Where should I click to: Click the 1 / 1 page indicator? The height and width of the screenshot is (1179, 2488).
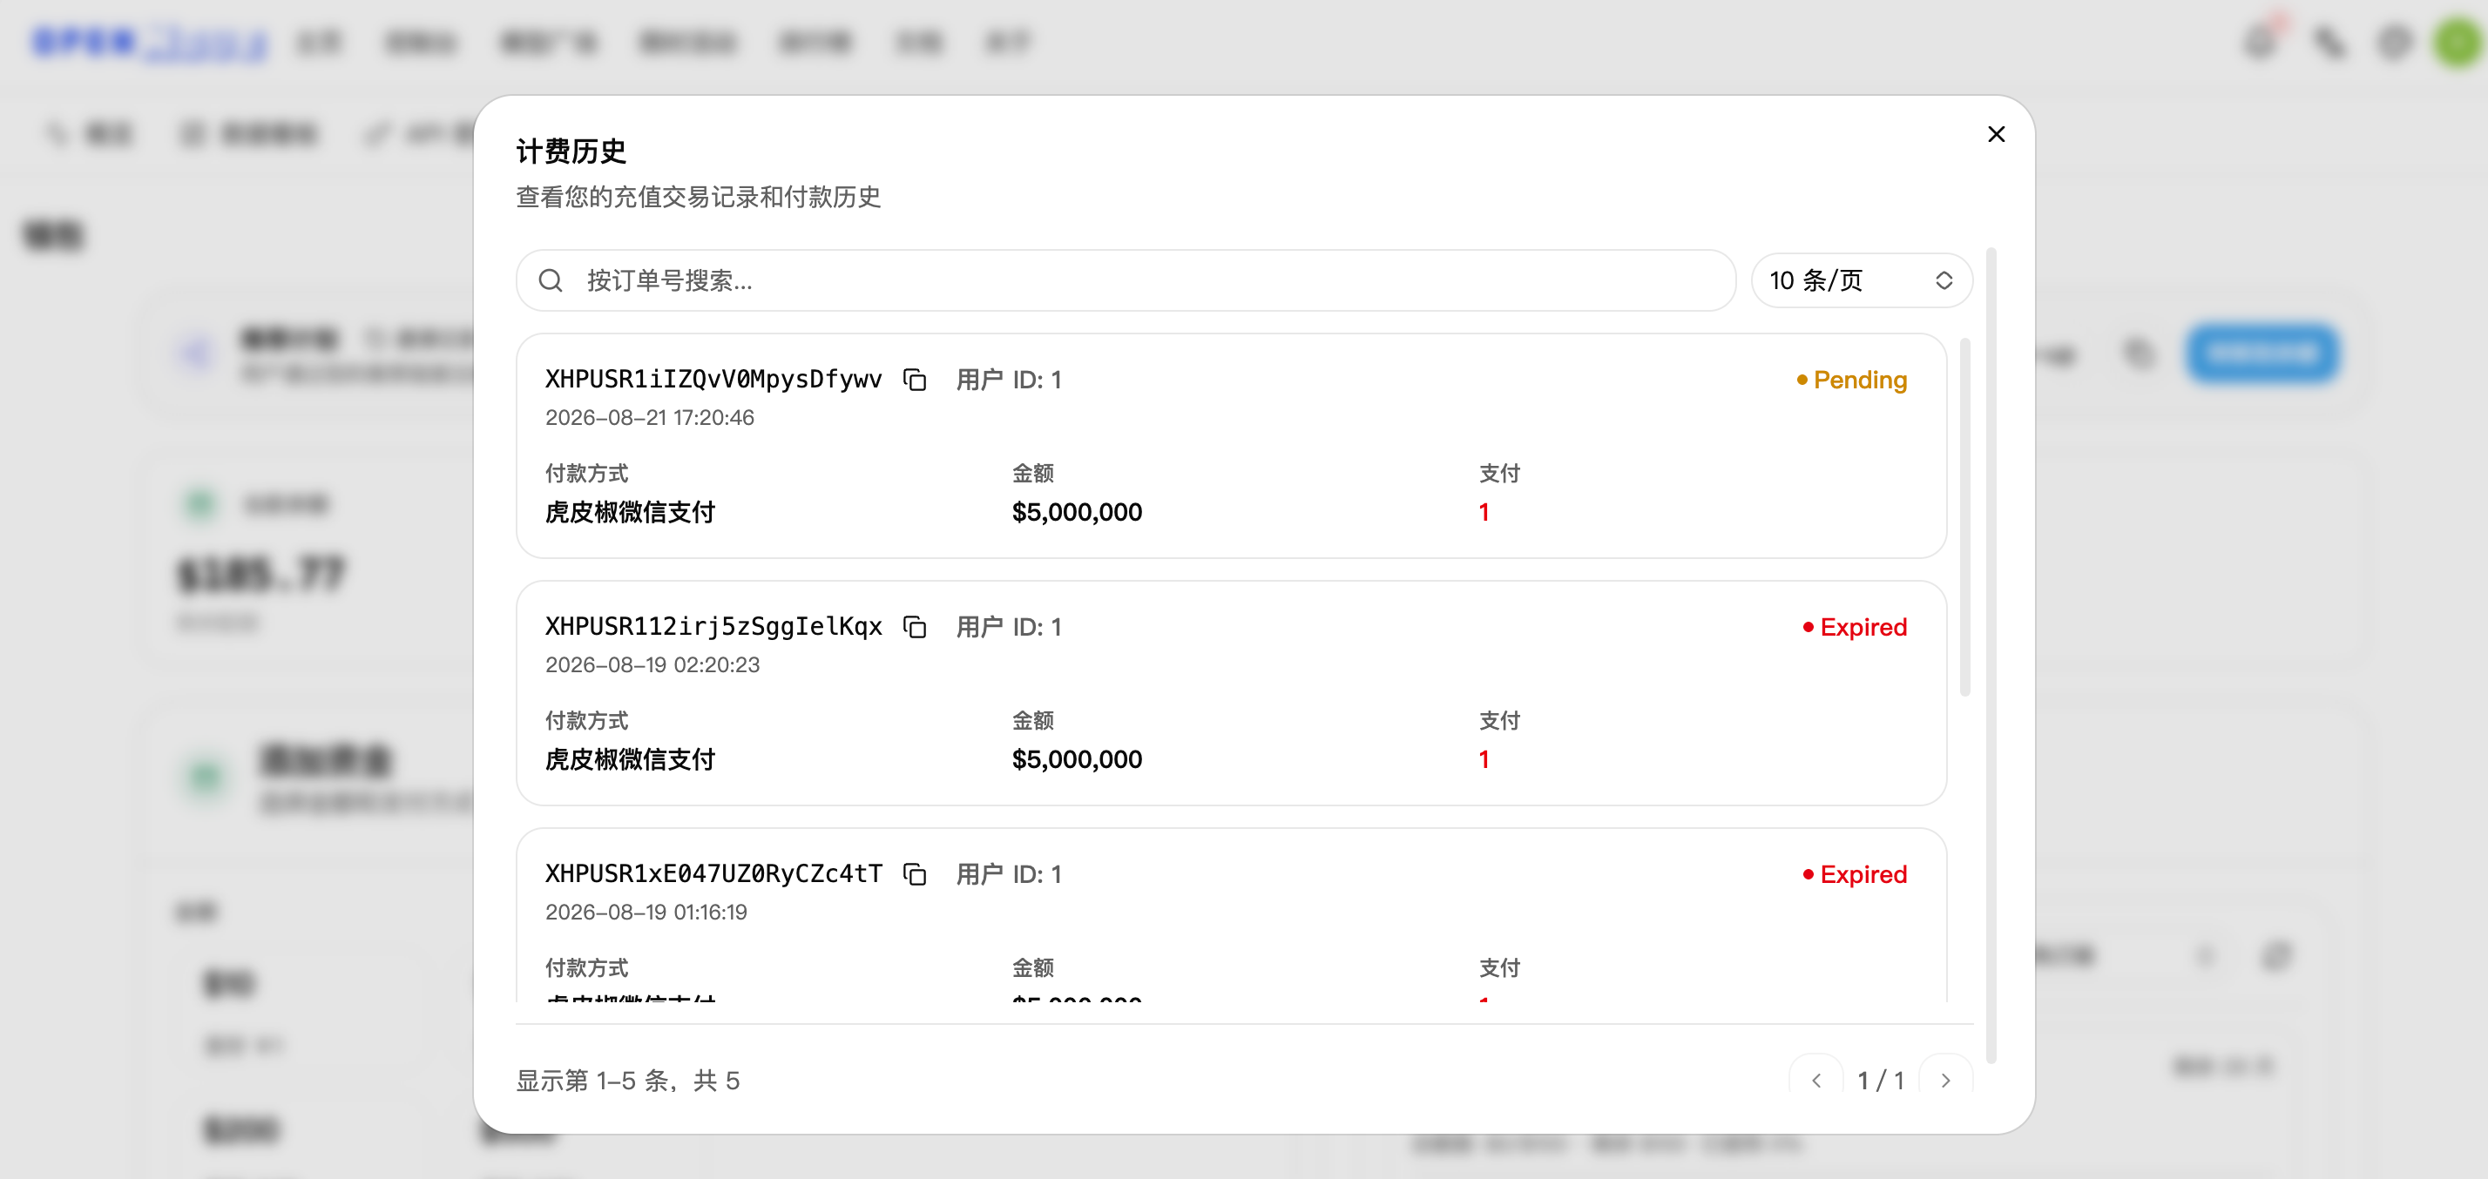[x=1881, y=1080]
